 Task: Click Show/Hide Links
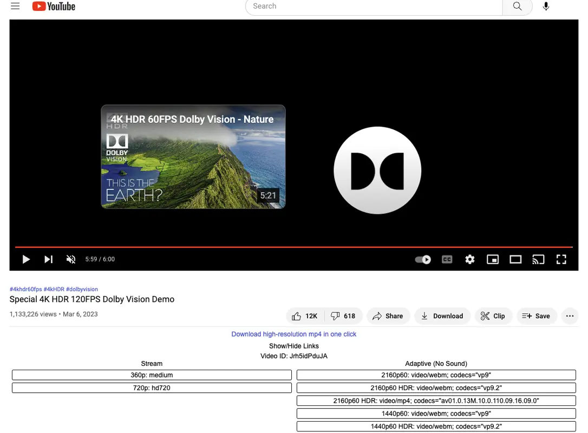[x=293, y=346]
